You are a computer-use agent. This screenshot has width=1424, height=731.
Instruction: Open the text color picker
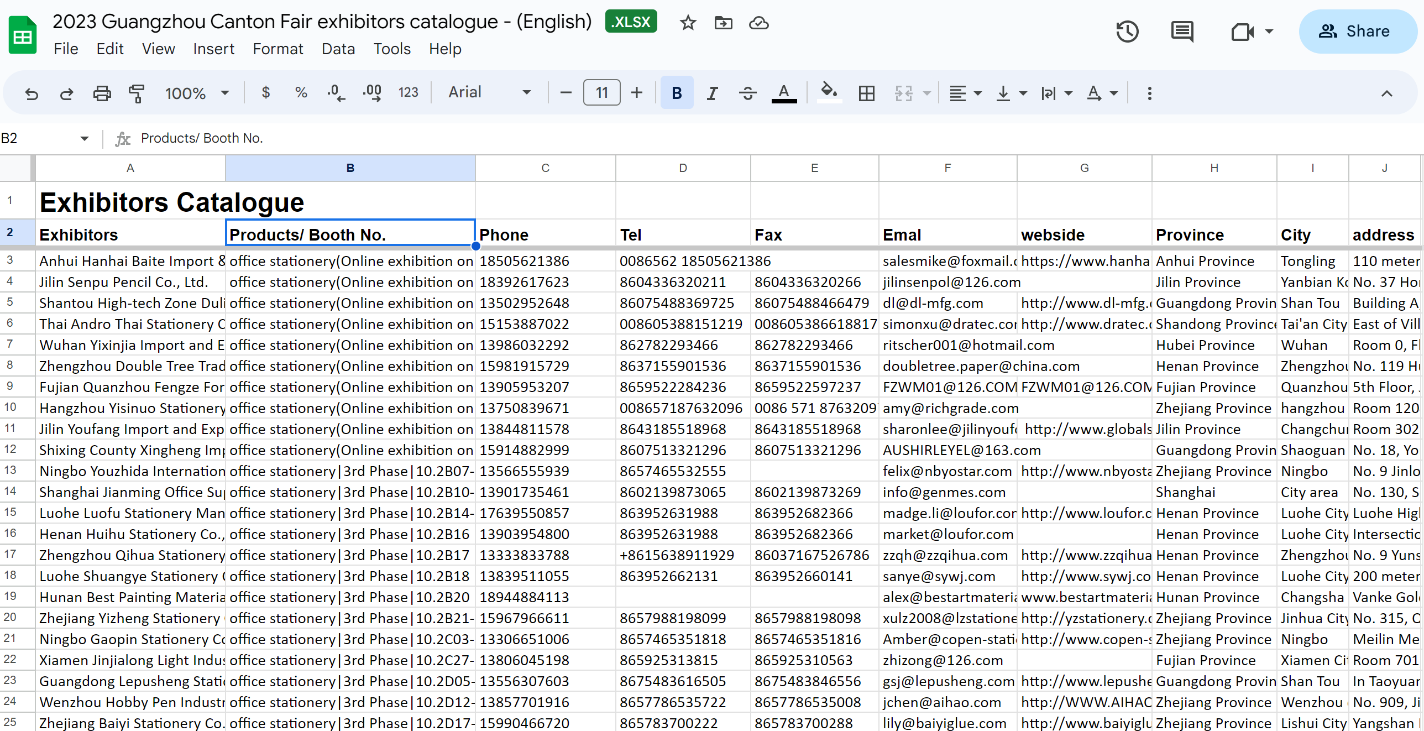pos(784,92)
